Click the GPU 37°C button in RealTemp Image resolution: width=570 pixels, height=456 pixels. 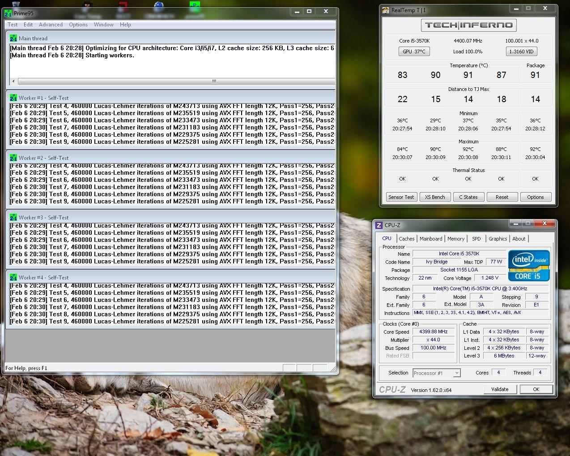414,52
